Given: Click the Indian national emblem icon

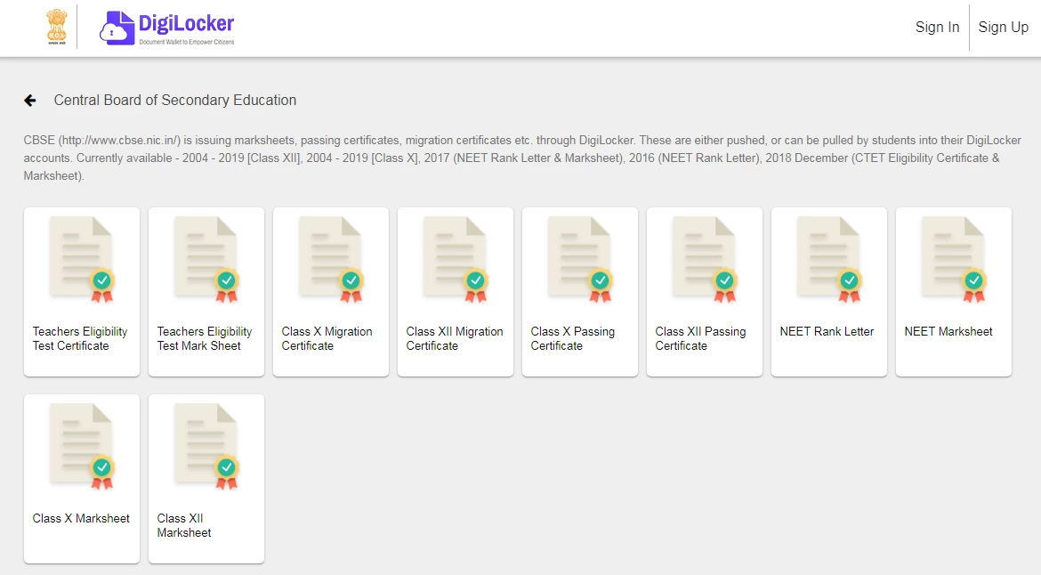Looking at the screenshot, I should point(57,28).
